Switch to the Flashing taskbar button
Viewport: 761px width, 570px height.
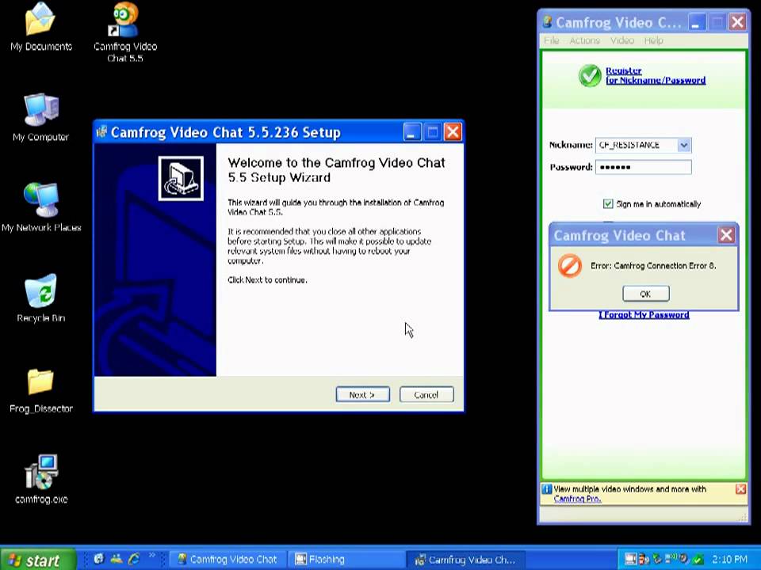(x=346, y=560)
